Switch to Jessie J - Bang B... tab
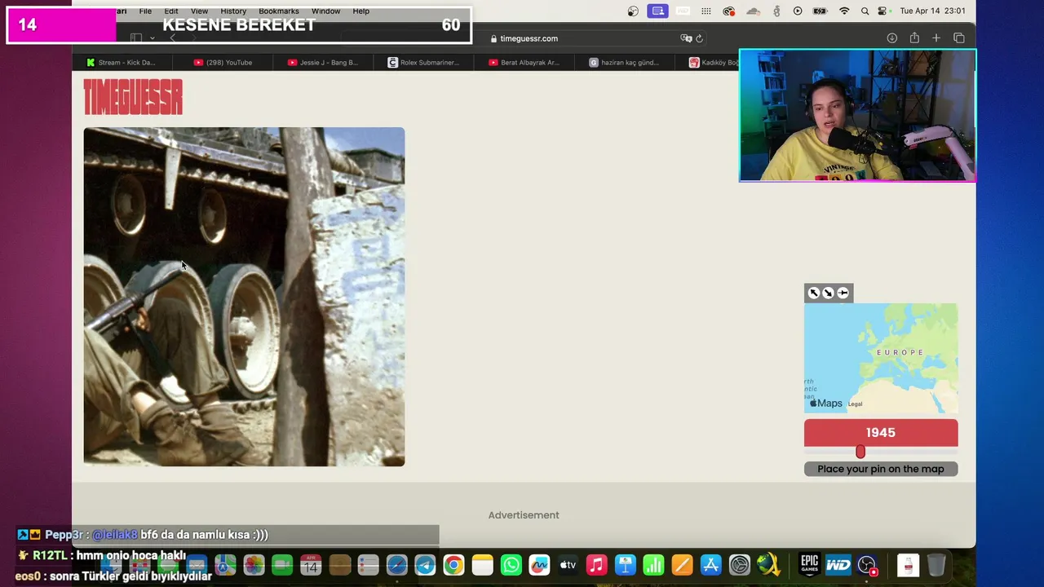 (x=323, y=62)
